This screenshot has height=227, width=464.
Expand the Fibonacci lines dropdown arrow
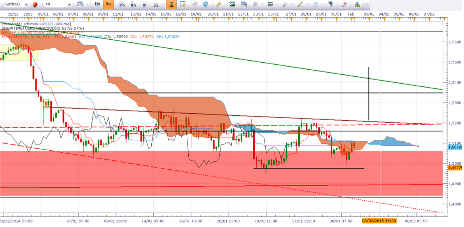(277, 5)
